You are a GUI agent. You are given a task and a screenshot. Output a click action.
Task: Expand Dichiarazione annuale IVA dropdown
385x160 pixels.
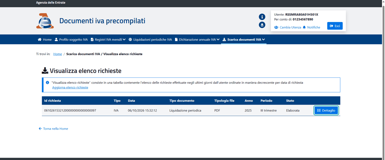[x=197, y=40]
